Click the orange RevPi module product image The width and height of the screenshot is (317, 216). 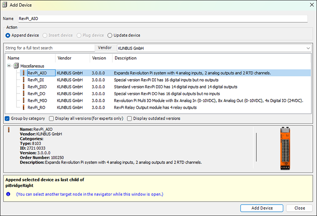click(x=285, y=148)
